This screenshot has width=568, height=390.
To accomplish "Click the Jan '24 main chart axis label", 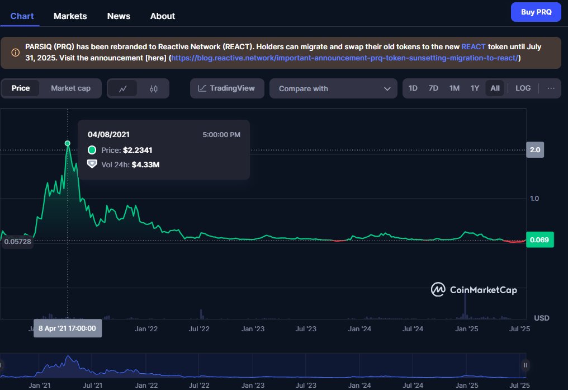I will (x=359, y=329).
